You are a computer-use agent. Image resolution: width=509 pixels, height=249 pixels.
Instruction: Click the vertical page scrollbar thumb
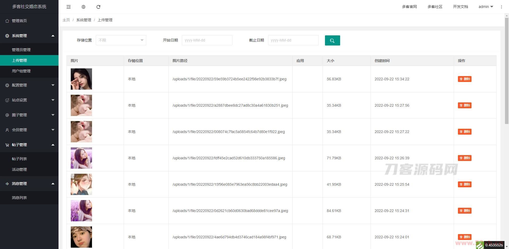pos(506,70)
